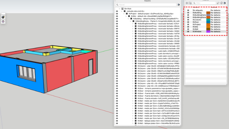This screenshot has height=129, width=229.
Task: Select the Puerta dormitorio row text
Action: click(x=158, y=96)
